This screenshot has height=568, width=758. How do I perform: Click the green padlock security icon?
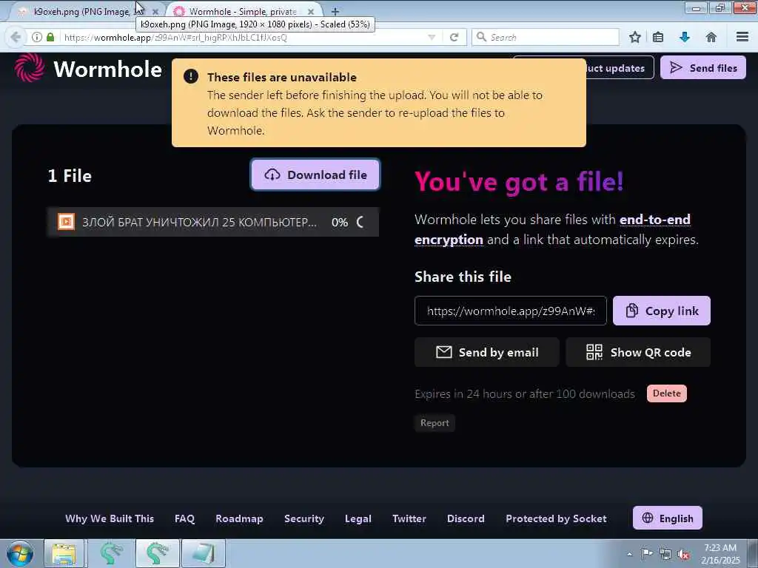pos(50,37)
